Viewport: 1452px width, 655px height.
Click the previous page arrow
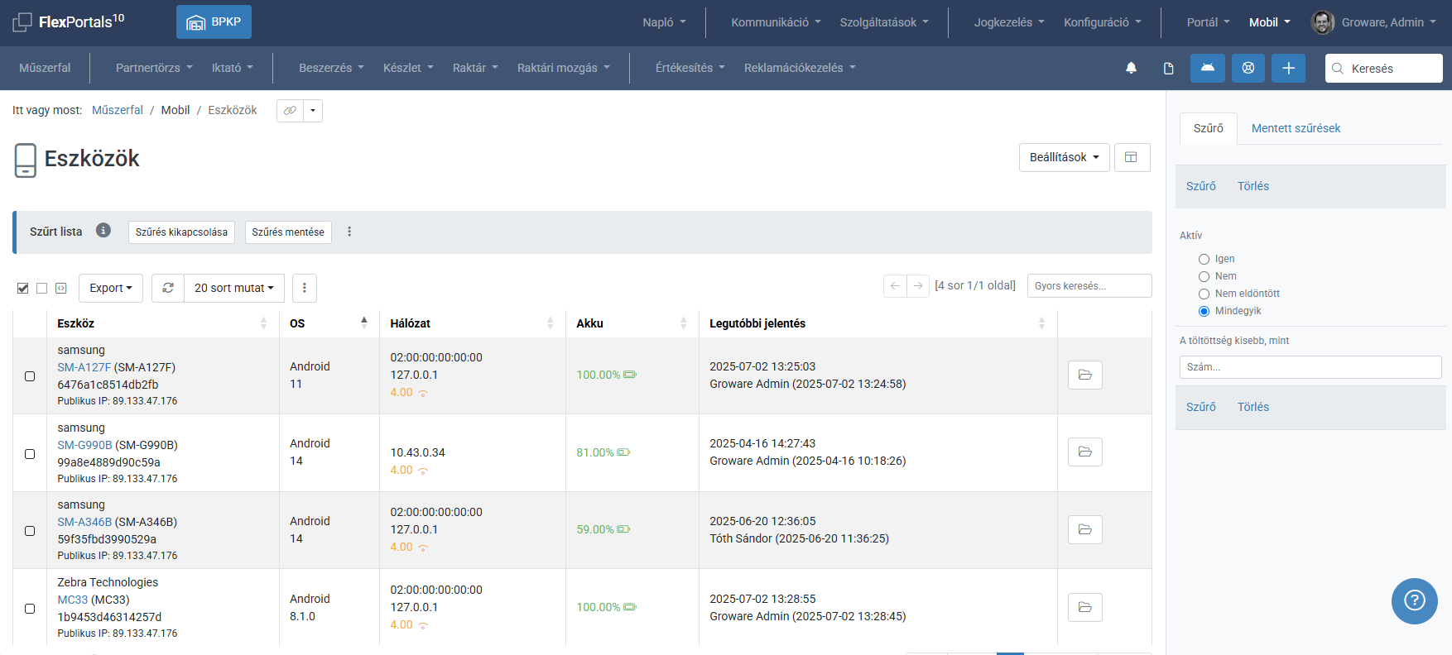tap(895, 285)
